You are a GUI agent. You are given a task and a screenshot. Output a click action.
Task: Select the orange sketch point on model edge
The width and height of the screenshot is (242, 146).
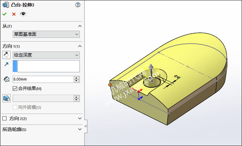(x=110, y=85)
